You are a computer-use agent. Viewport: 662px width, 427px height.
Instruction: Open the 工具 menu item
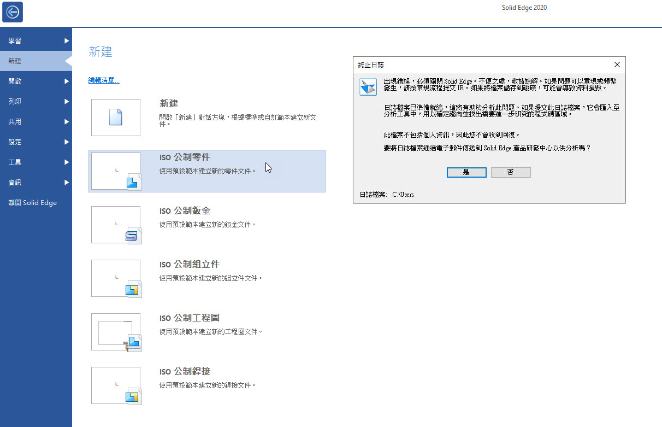point(36,162)
